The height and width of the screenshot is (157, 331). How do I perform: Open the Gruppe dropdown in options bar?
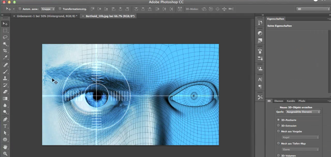click(48, 9)
